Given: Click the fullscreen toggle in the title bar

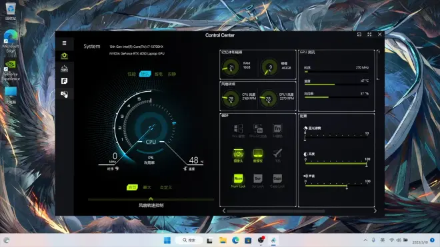Looking at the screenshot, I should (369, 34).
